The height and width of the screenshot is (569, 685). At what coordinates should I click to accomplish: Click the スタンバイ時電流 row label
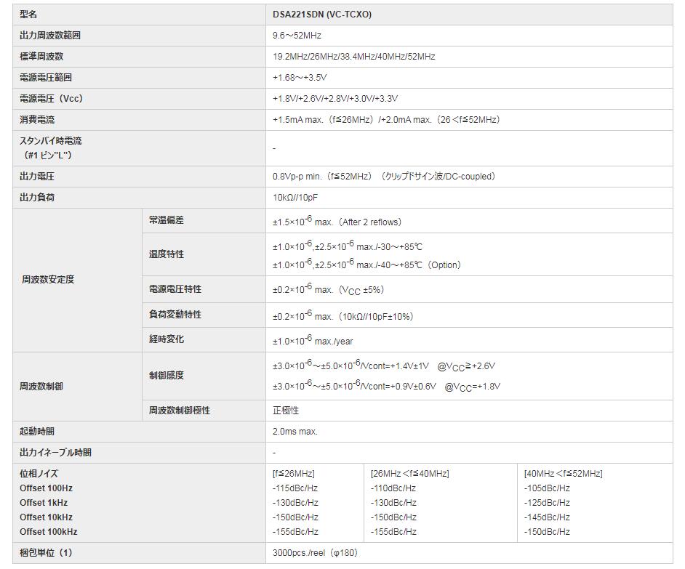(50, 141)
